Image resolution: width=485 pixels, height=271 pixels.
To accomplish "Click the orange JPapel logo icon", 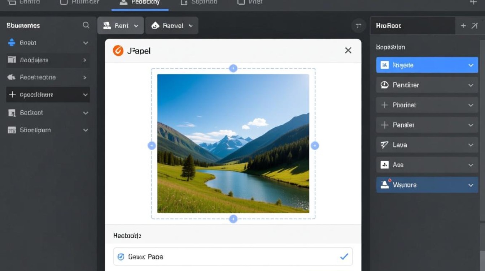I will click(x=118, y=51).
